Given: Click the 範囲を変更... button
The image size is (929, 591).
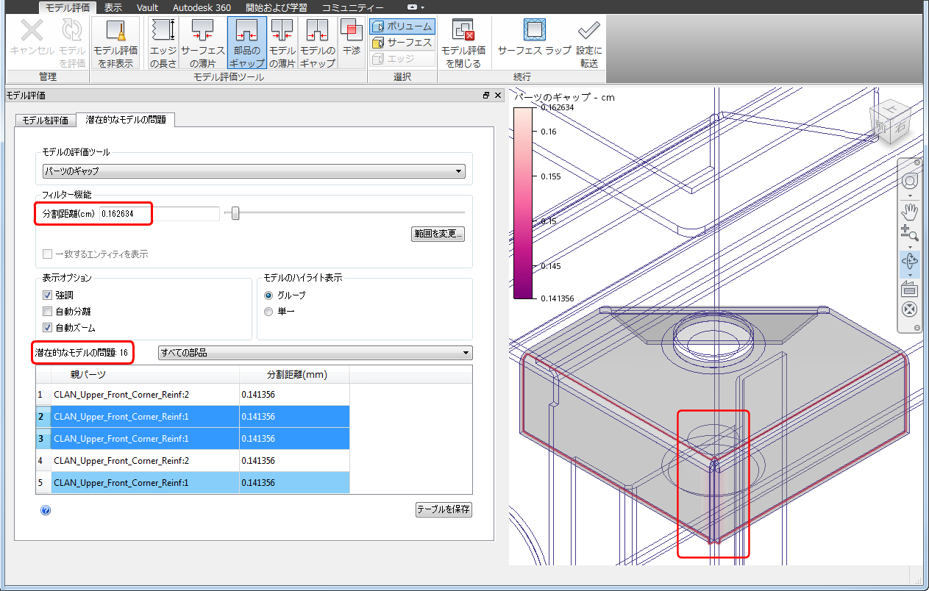Looking at the screenshot, I should pos(438,234).
